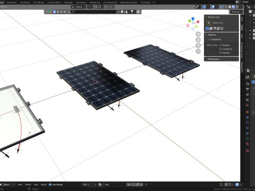Viewport: 255px width, 191px height.
Task: Add a new workspace with plus icon
Action: click(x=154, y=3)
